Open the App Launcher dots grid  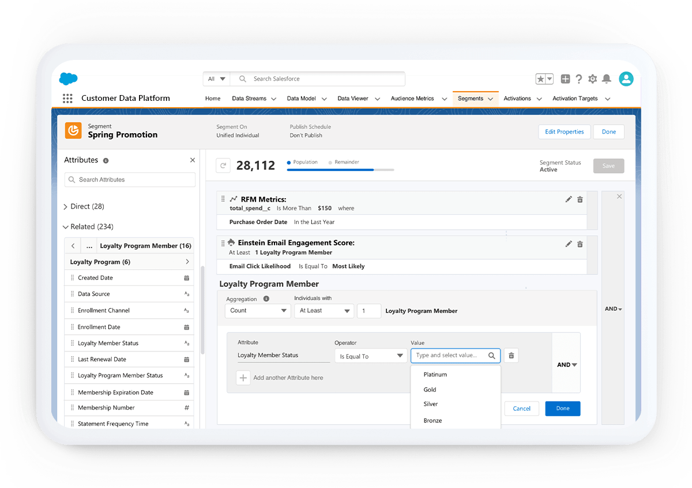(x=67, y=99)
